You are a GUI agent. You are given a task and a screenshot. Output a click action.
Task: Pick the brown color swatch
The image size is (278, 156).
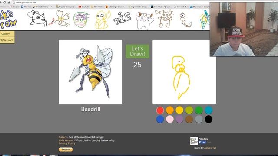tap(189, 119)
